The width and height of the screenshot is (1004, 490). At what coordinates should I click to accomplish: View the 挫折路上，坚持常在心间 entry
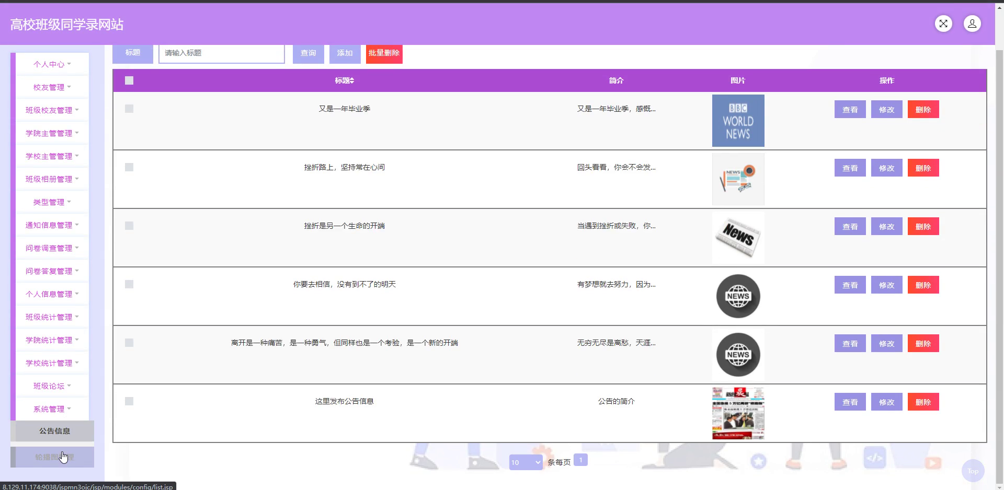(850, 168)
